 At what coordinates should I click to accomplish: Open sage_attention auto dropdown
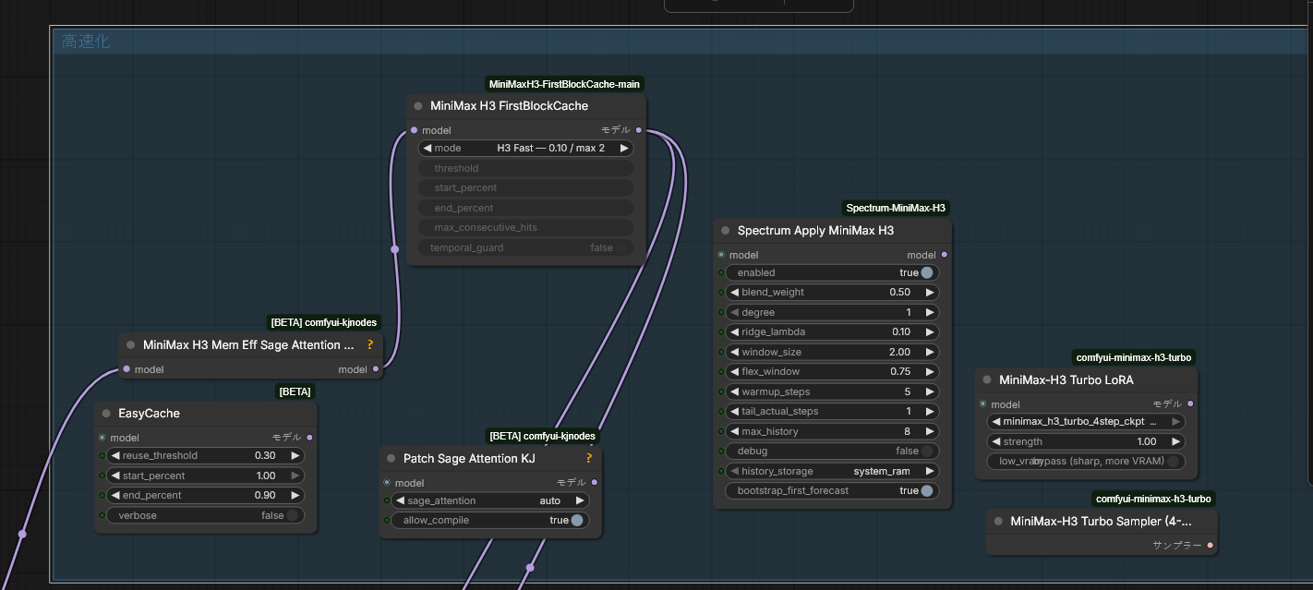(x=491, y=500)
